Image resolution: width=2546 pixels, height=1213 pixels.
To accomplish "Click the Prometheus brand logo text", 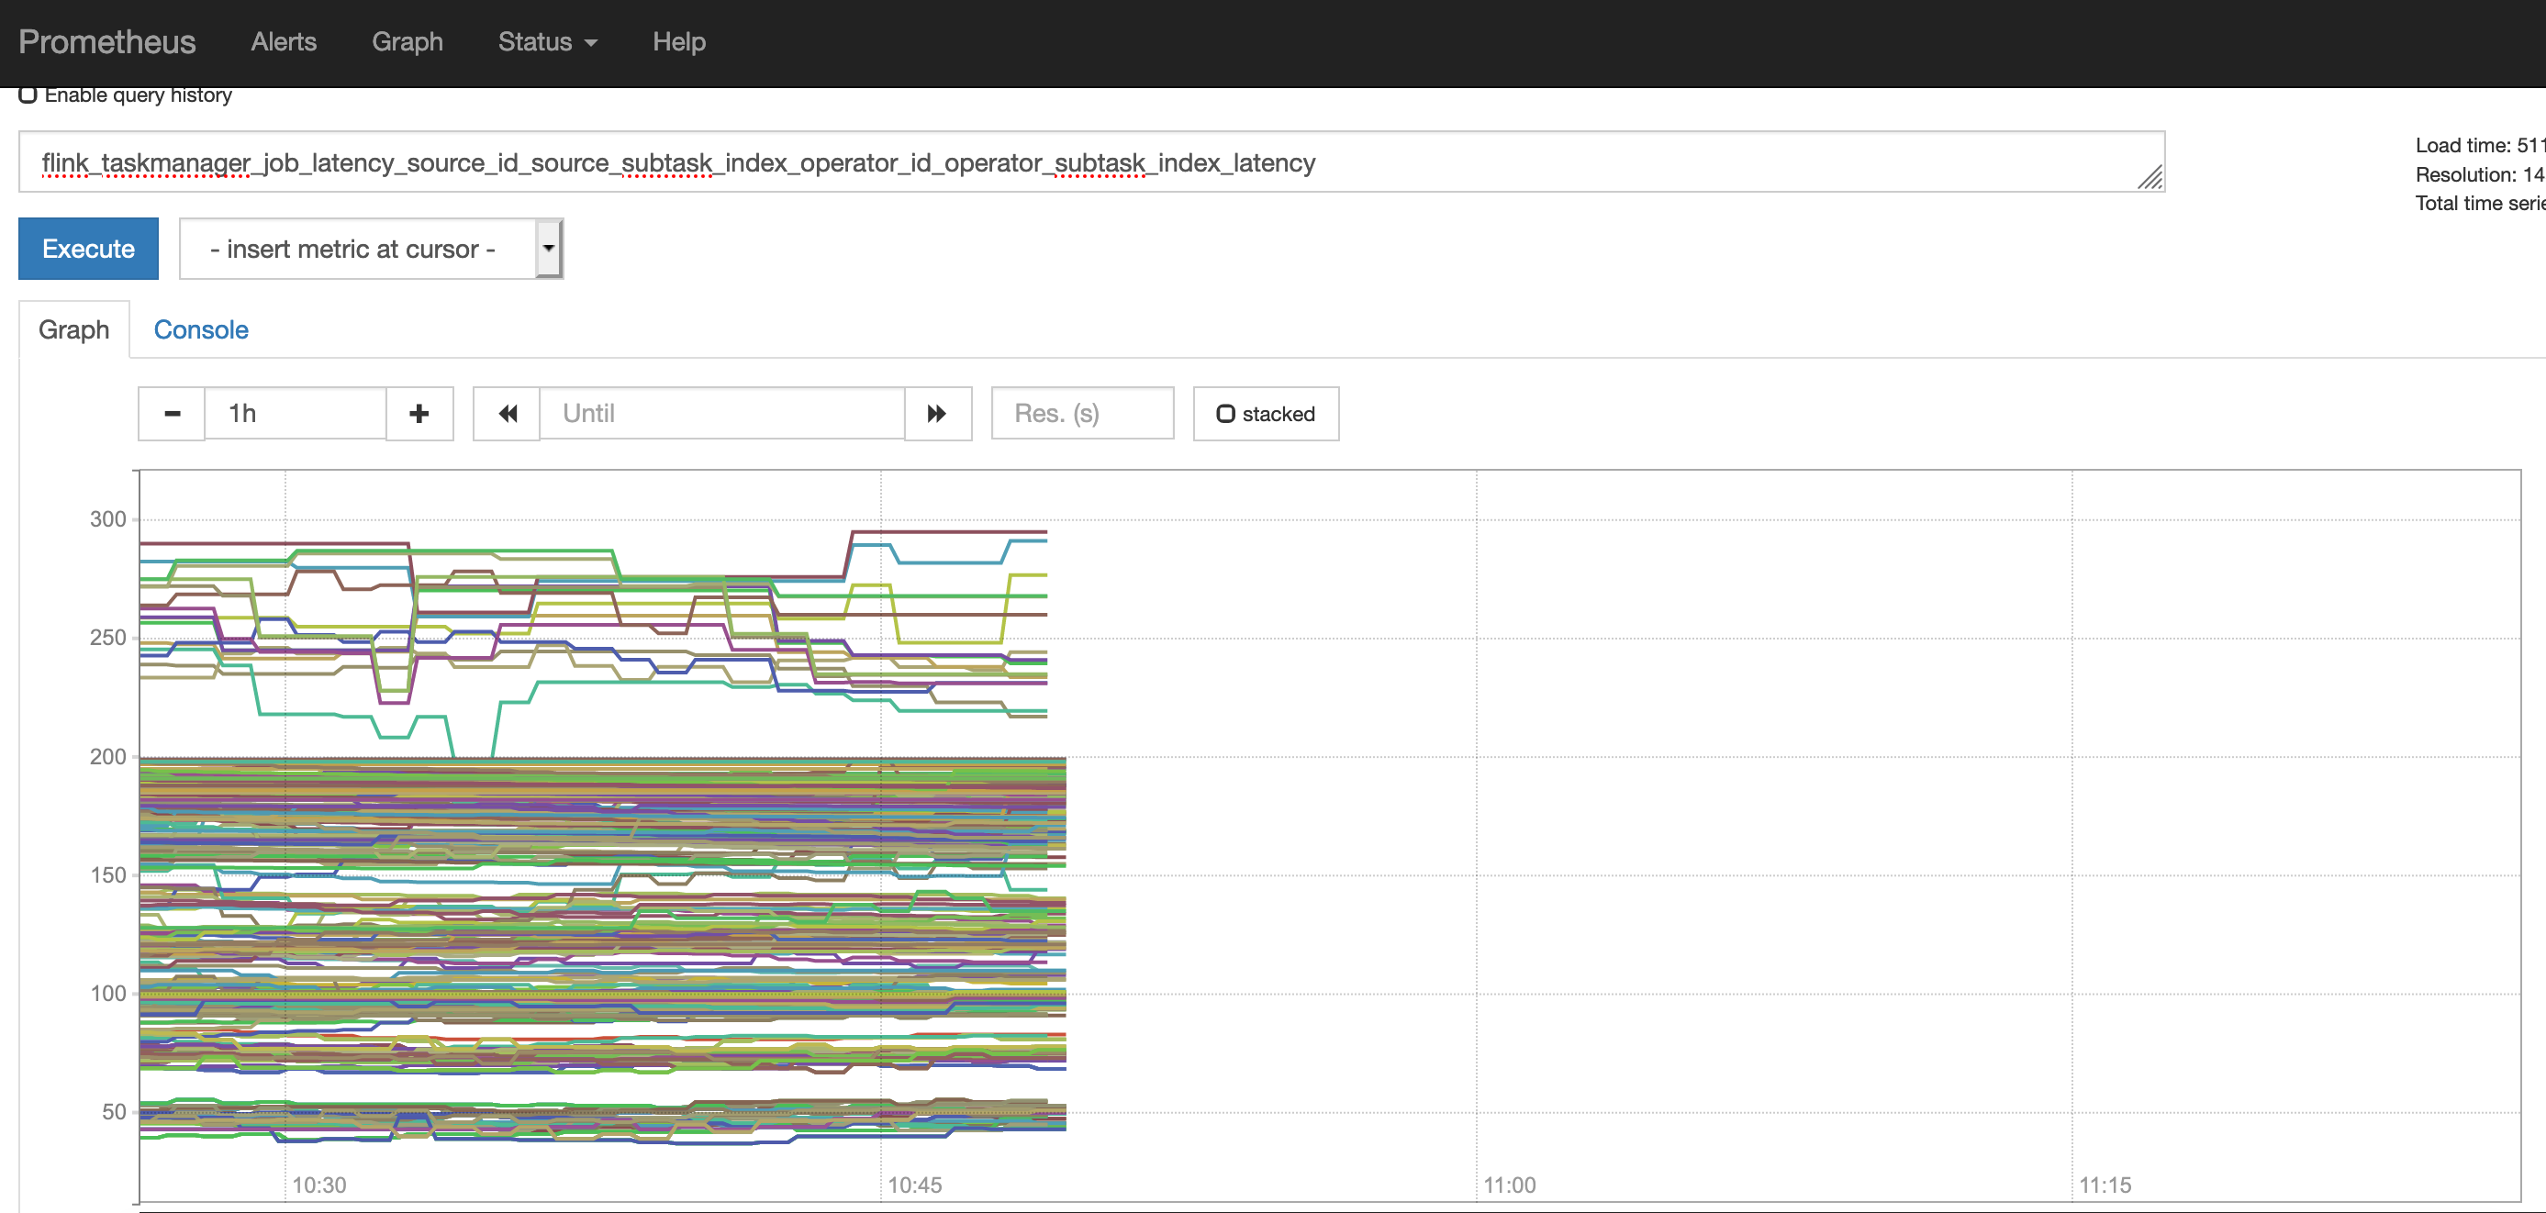I will click(x=106, y=41).
